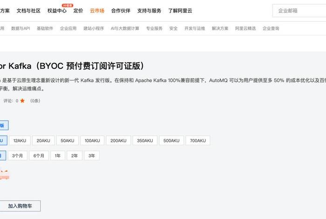Viewport: 326px width, 219px height.
Task: Open the 权益中心 menu item
Action: (x=57, y=11)
